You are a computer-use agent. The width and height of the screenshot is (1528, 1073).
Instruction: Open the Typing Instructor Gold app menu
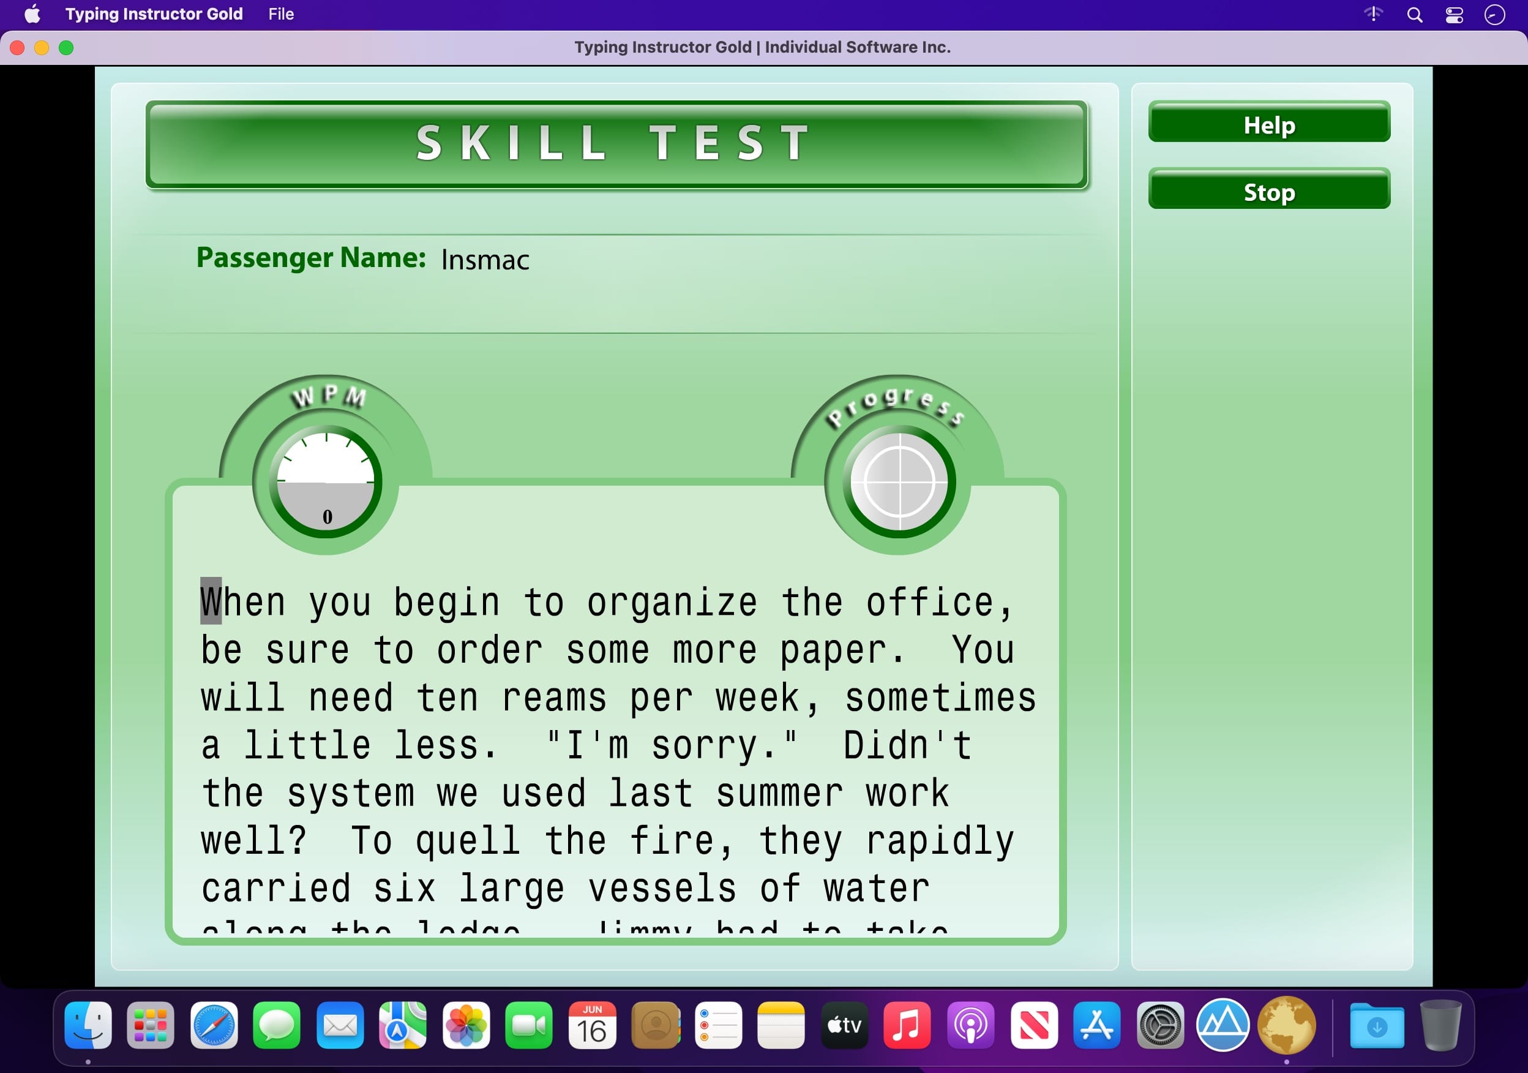pos(154,14)
